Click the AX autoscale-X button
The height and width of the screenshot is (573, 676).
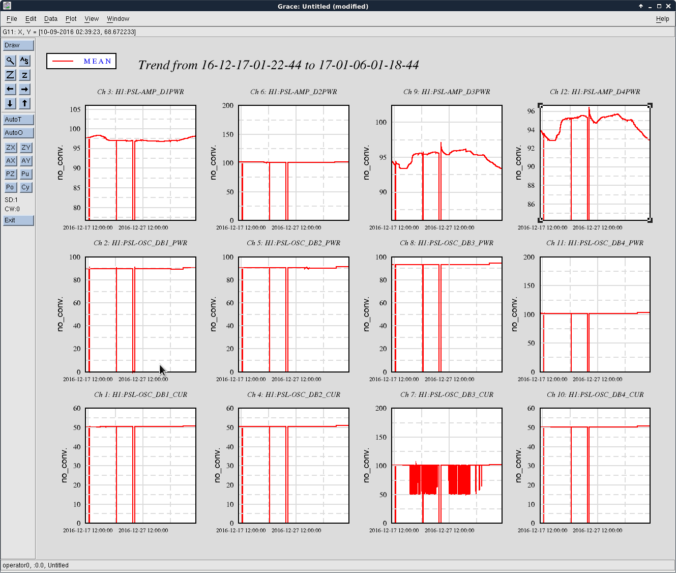[11, 161]
